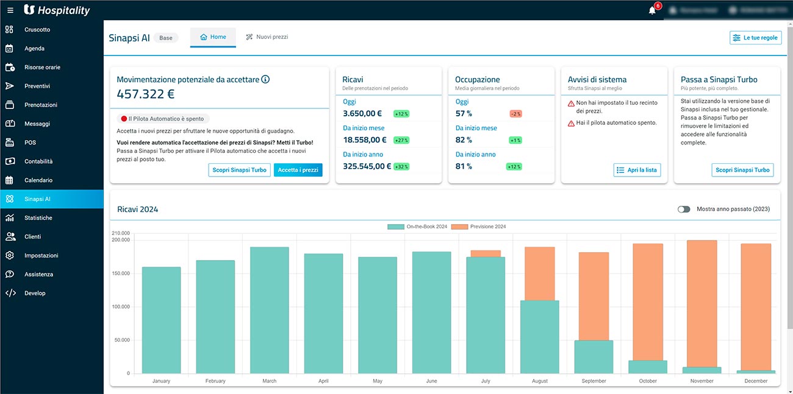
Task: Click the Ricavi Da inizio anno 325.545,00 €
Action: tap(367, 166)
